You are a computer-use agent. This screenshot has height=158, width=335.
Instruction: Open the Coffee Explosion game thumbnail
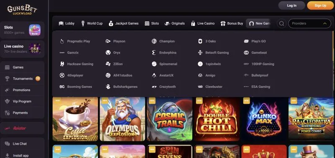pos(75,119)
